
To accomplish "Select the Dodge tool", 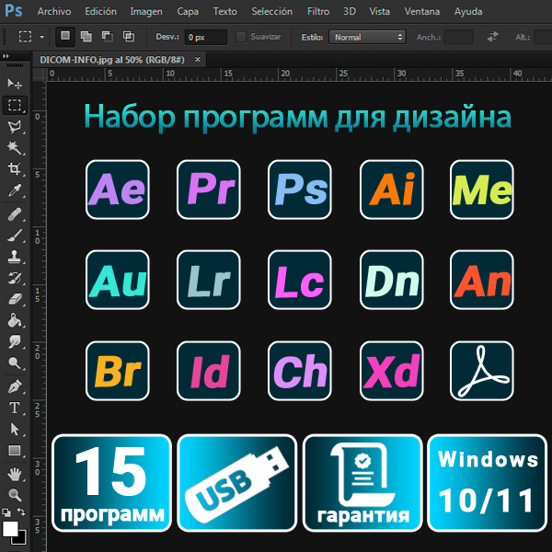I will point(15,362).
